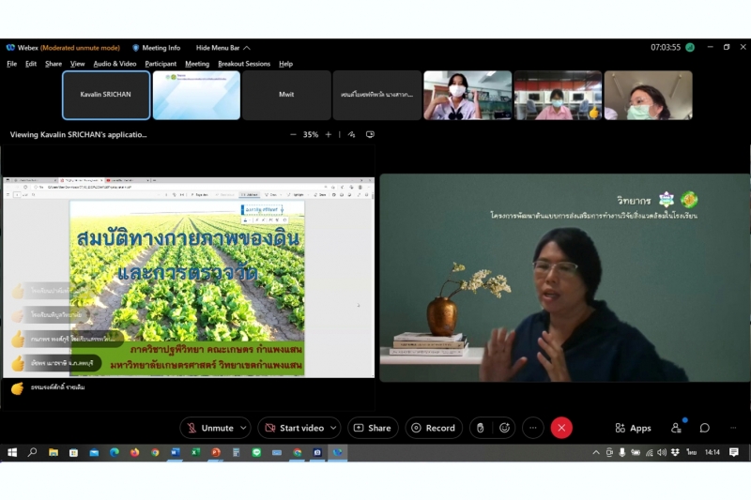Show the participants panel icon
The width and height of the screenshot is (751, 500).
click(676, 428)
